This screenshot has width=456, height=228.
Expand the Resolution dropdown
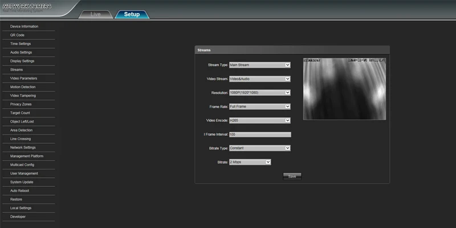[260, 93]
